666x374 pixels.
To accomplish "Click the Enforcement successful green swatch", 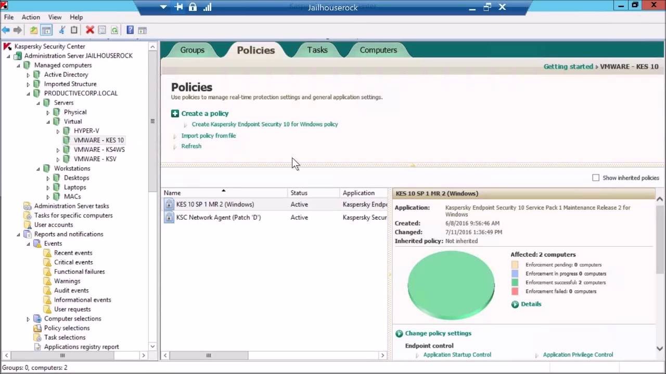I will click(515, 283).
